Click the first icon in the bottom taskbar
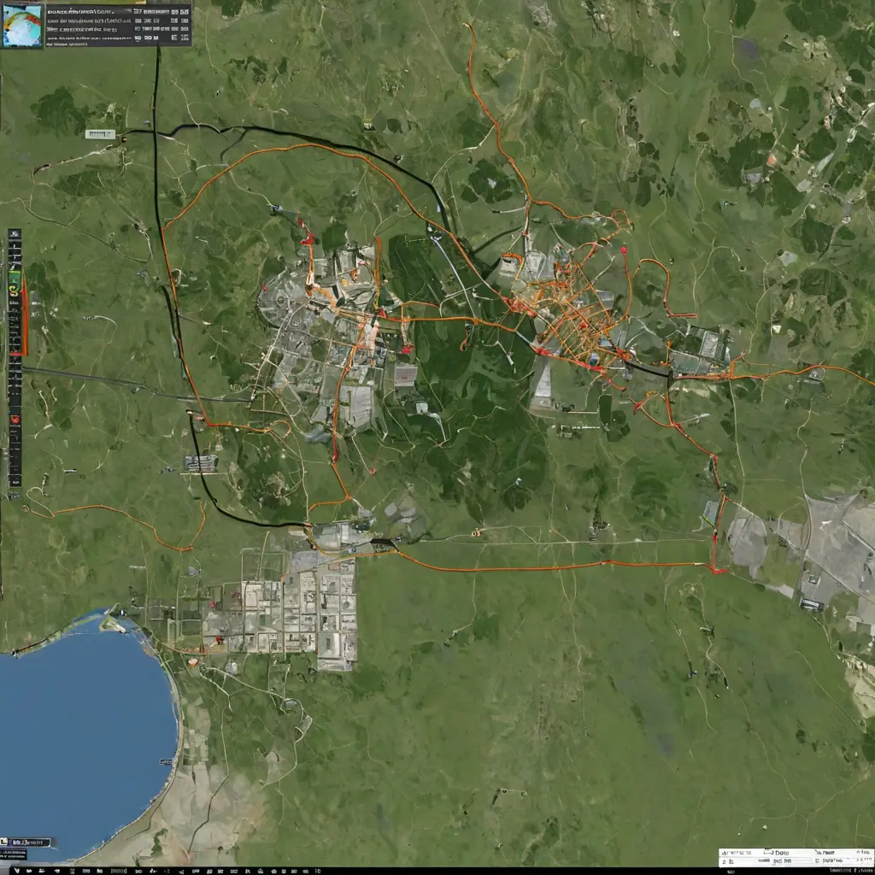Image resolution: width=875 pixels, height=875 pixels. [x=7, y=870]
